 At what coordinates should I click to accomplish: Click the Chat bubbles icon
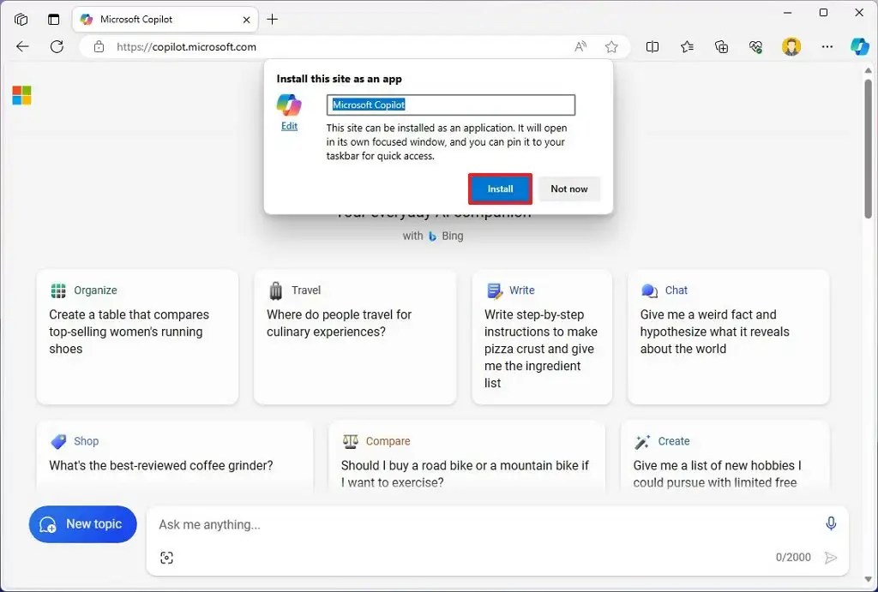650,290
